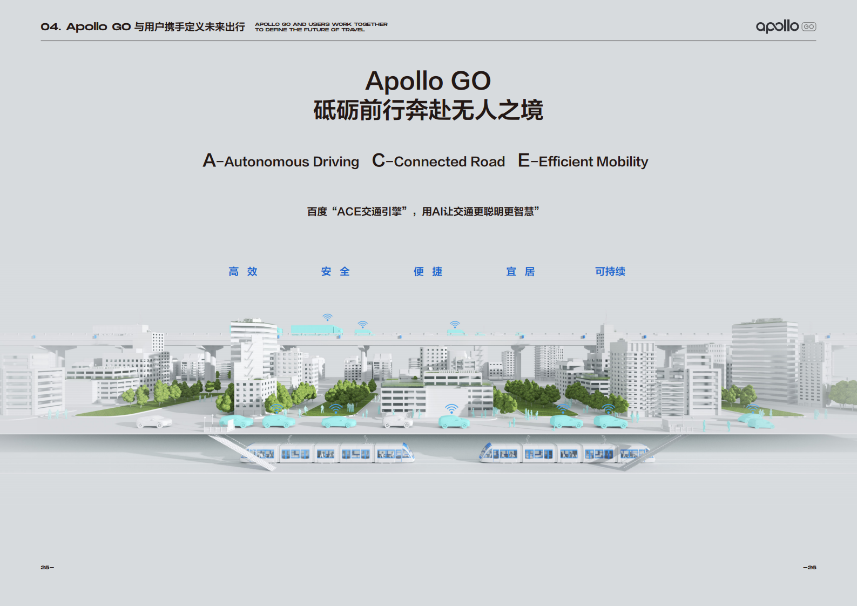Click the right subway train
This screenshot has height=606, width=857.
click(567, 454)
